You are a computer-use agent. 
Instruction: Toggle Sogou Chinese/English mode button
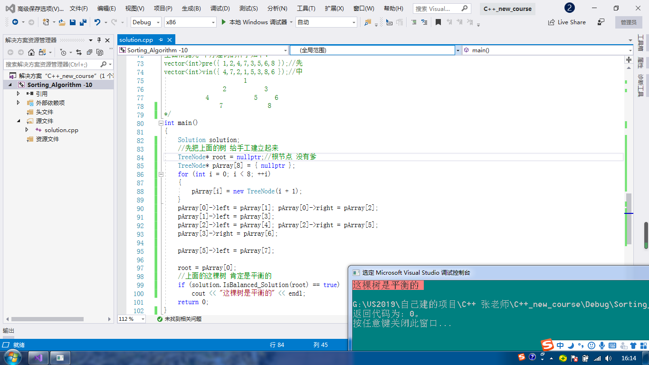pyautogui.click(x=561, y=346)
